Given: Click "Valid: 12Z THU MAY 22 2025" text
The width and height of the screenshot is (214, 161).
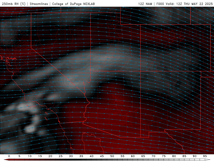Looking at the screenshot, I should [189, 4].
